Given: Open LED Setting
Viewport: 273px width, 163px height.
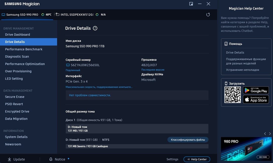Looking at the screenshot, I should click(14, 78).
